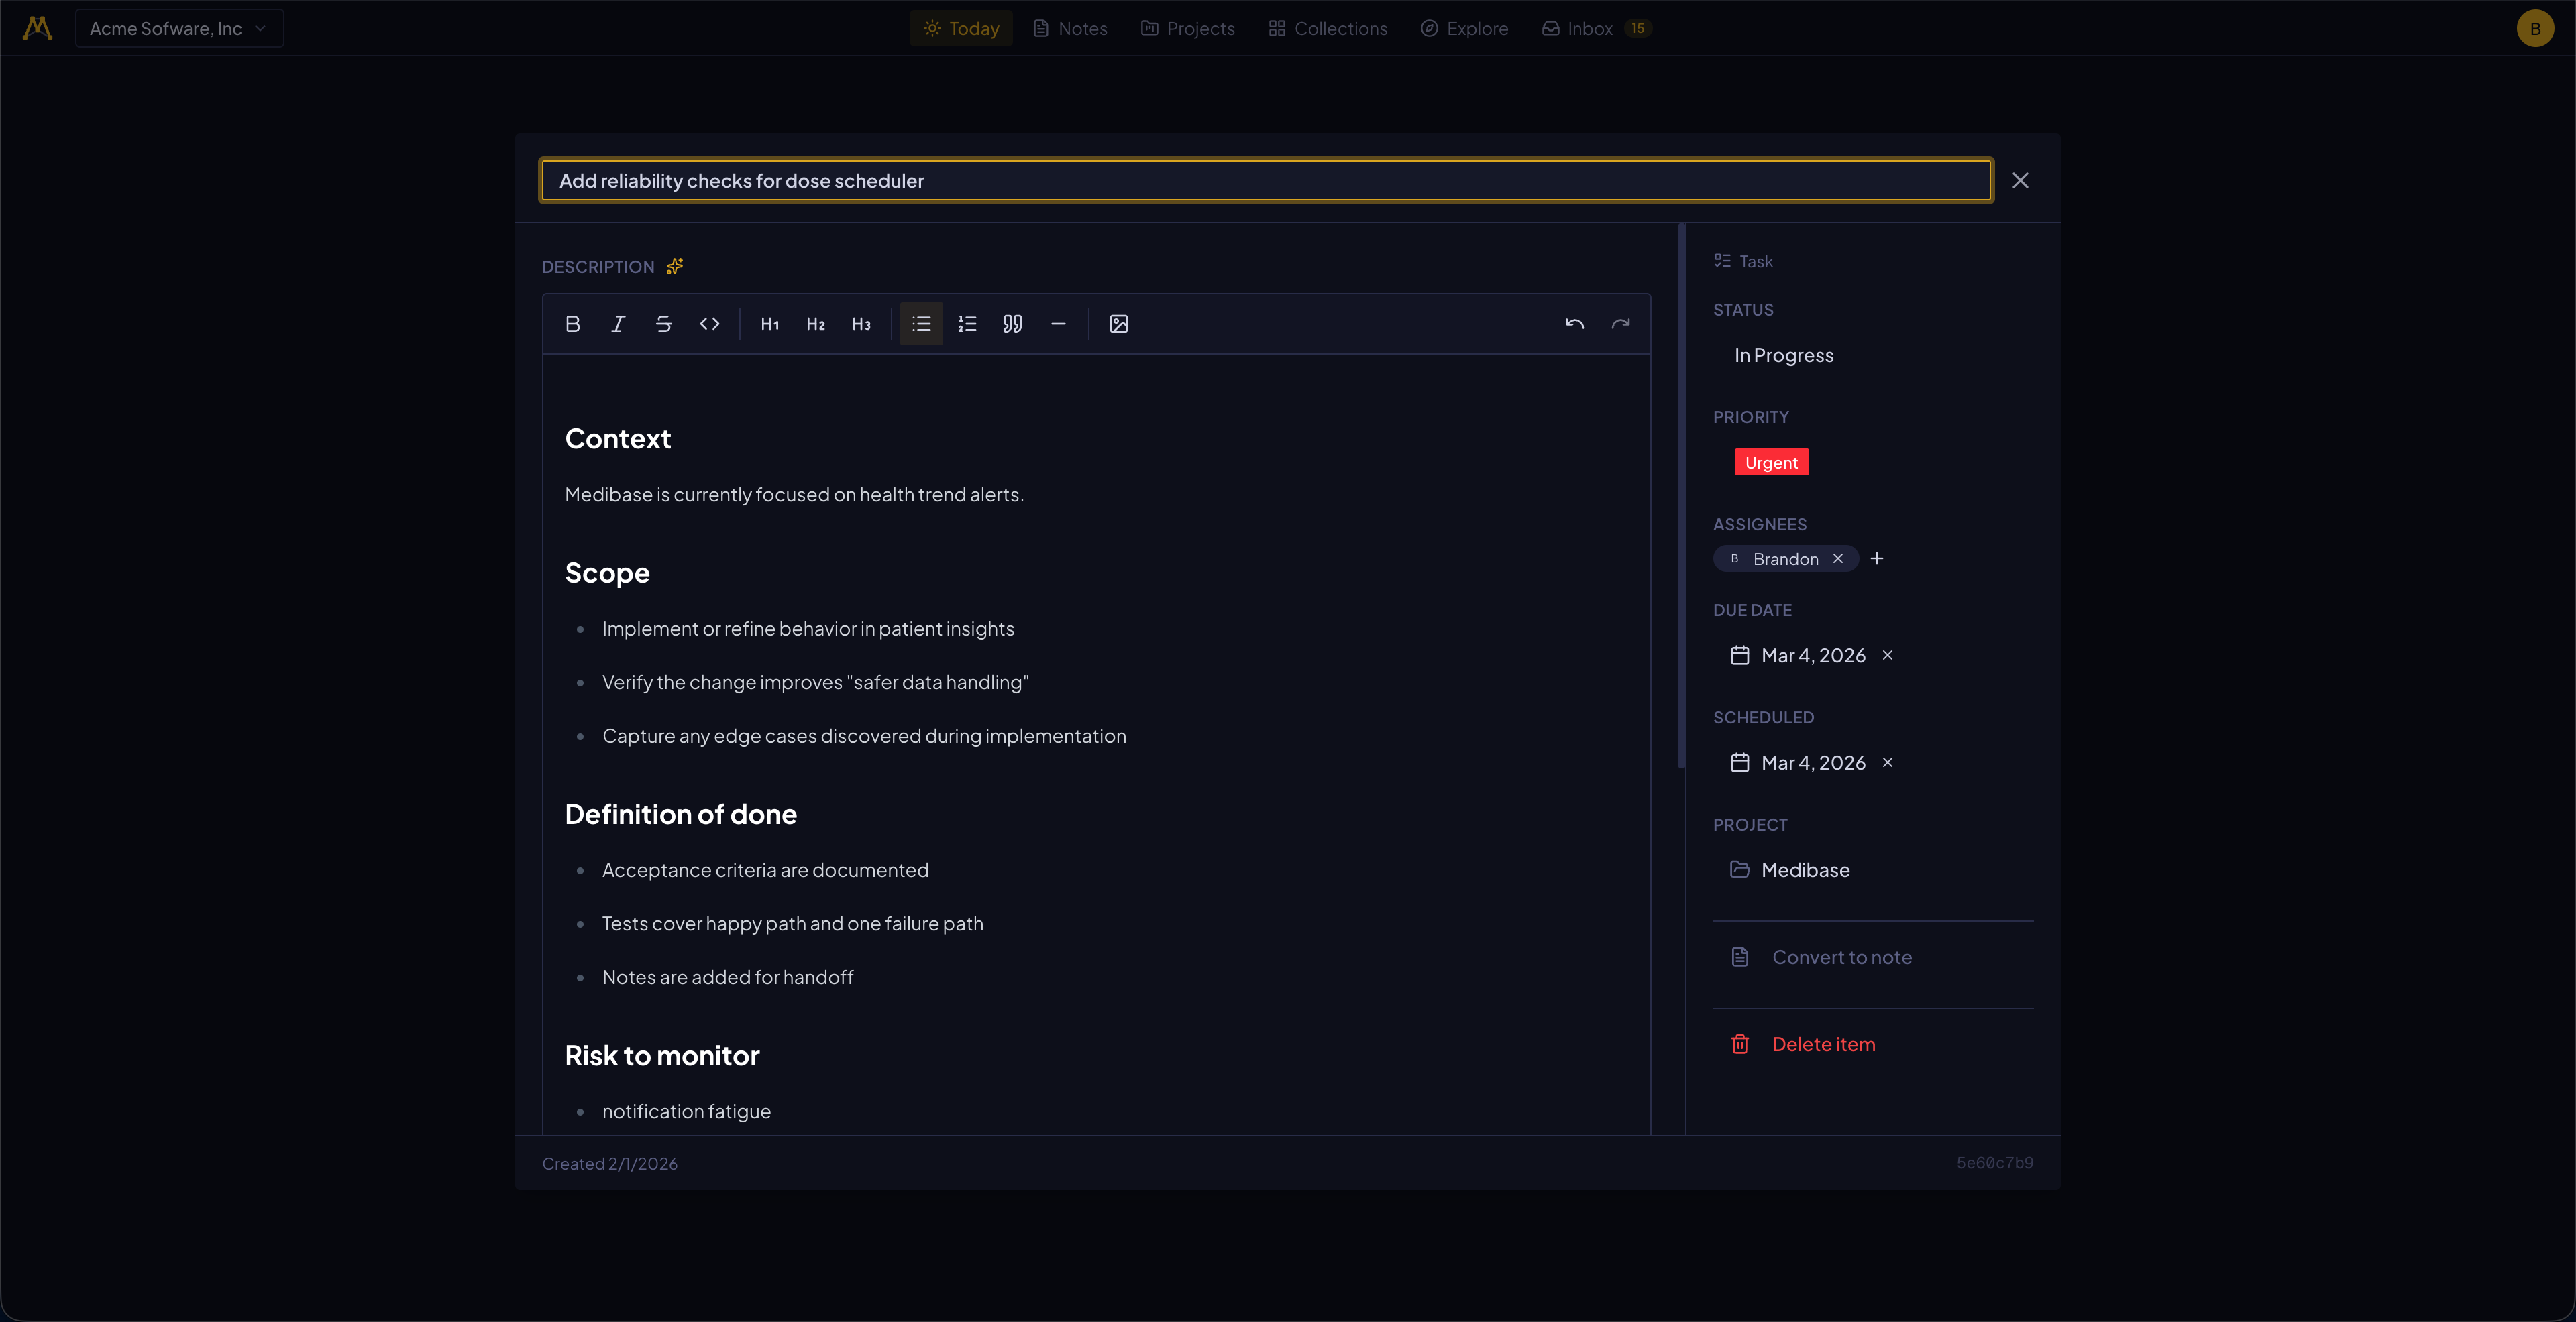The height and width of the screenshot is (1322, 2576).
Task: Navigate to the Projects section
Action: pos(1187,28)
